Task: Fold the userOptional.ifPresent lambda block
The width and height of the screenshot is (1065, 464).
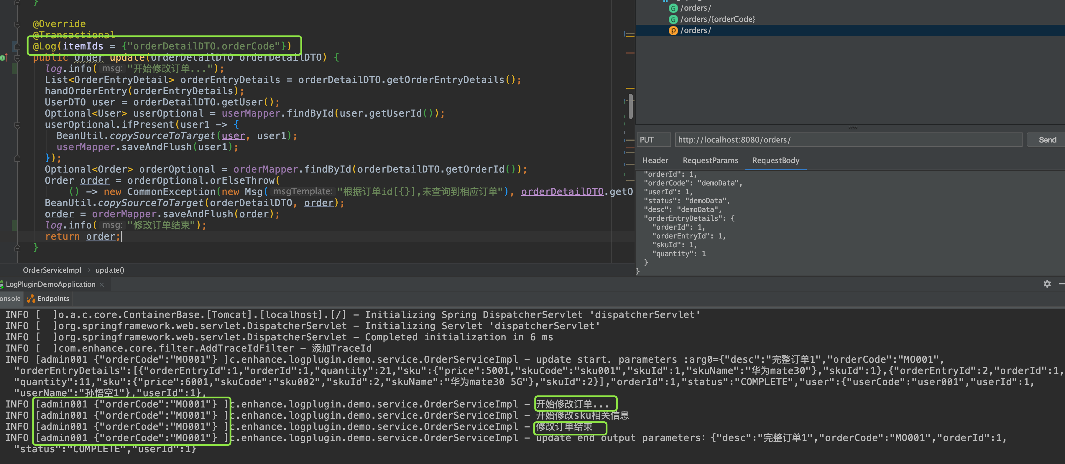Action: [x=17, y=125]
